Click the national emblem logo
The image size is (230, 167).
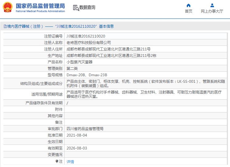[8, 7]
